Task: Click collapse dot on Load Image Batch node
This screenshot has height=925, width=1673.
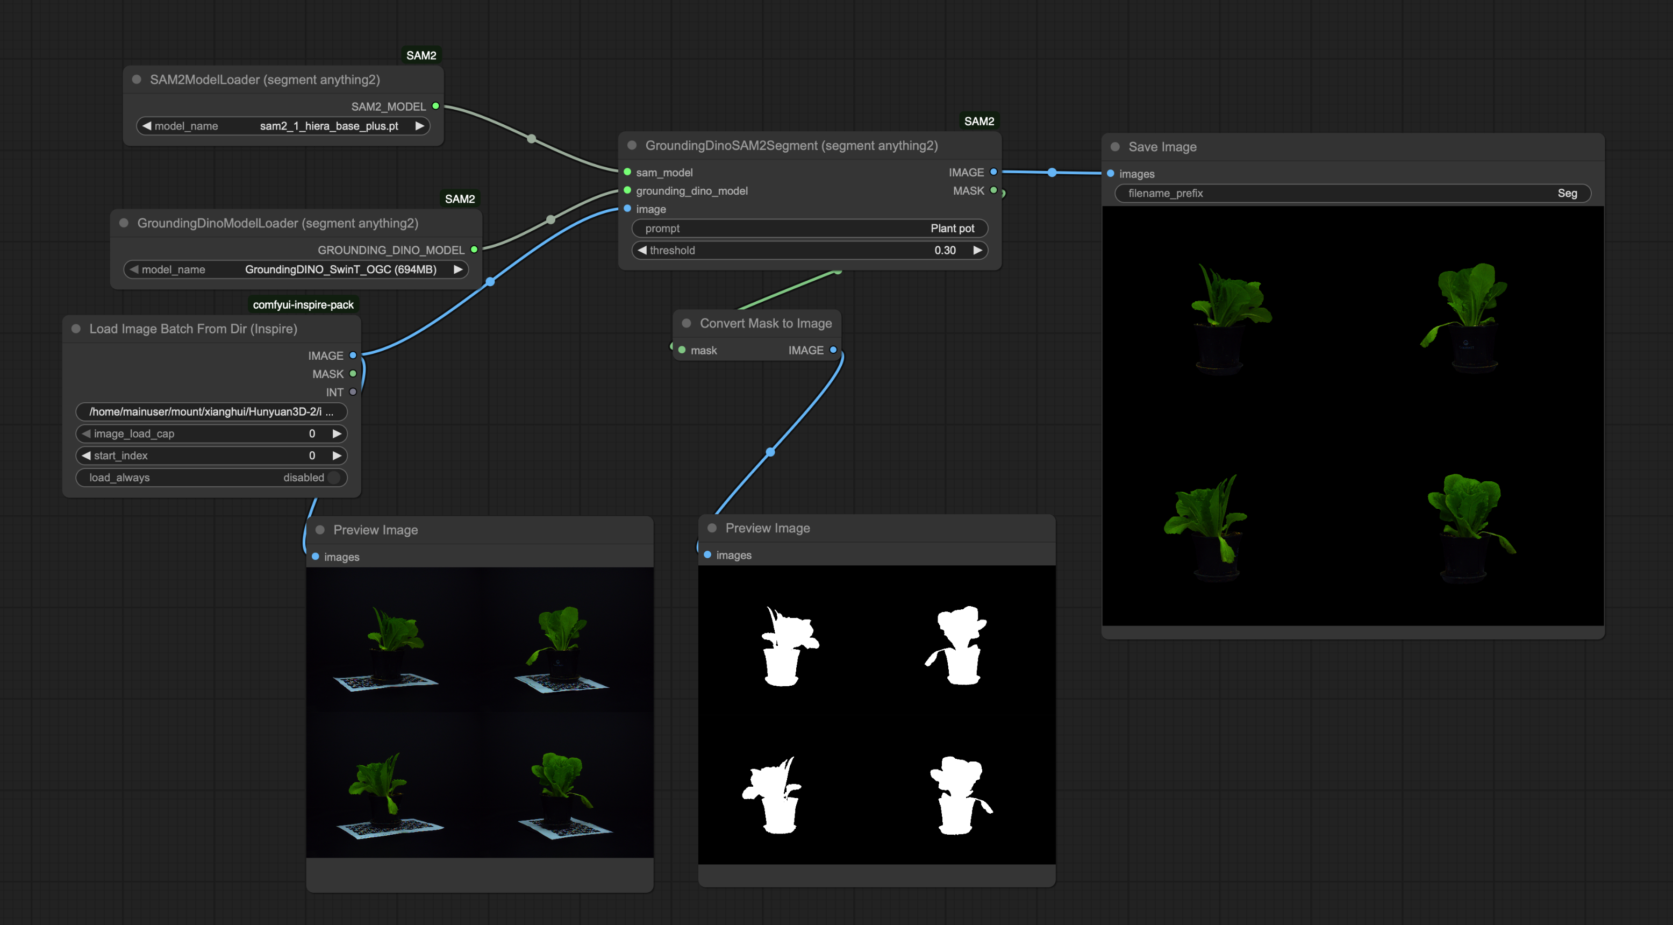Action: click(x=76, y=329)
